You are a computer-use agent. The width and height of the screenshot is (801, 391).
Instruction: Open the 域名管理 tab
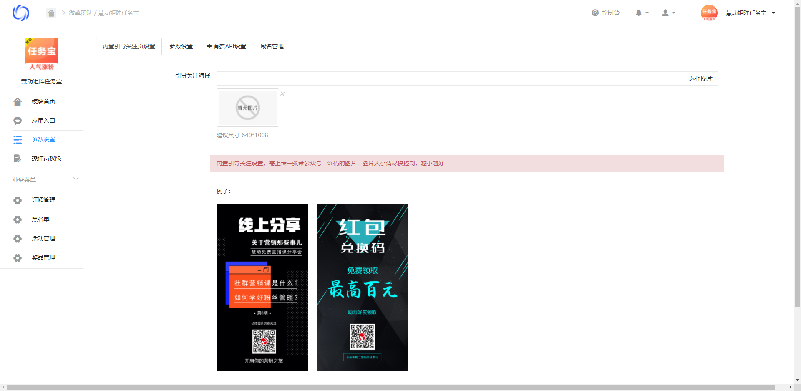pyautogui.click(x=272, y=46)
